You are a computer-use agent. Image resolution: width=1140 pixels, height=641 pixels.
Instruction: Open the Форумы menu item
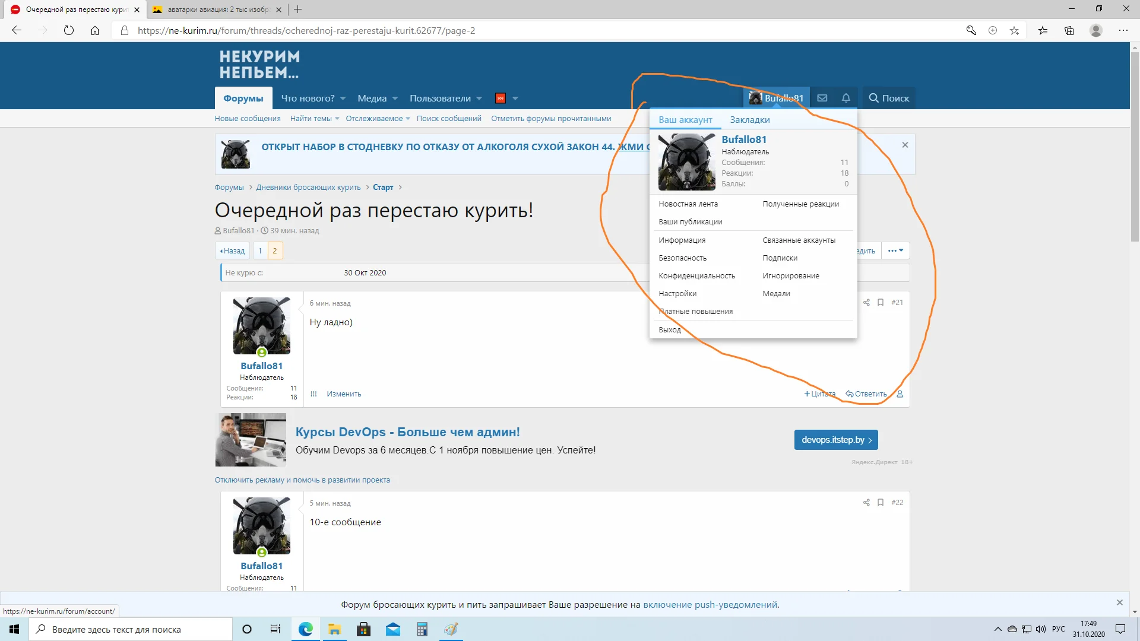[x=243, y=98]
